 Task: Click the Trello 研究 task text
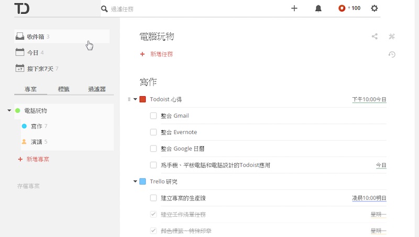[163, 182]
